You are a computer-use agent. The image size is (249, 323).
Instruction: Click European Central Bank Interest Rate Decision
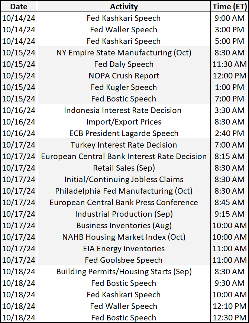(x=124, y=156)
